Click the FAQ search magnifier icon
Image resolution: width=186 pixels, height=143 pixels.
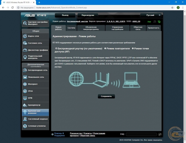click(x=160, y=134)
